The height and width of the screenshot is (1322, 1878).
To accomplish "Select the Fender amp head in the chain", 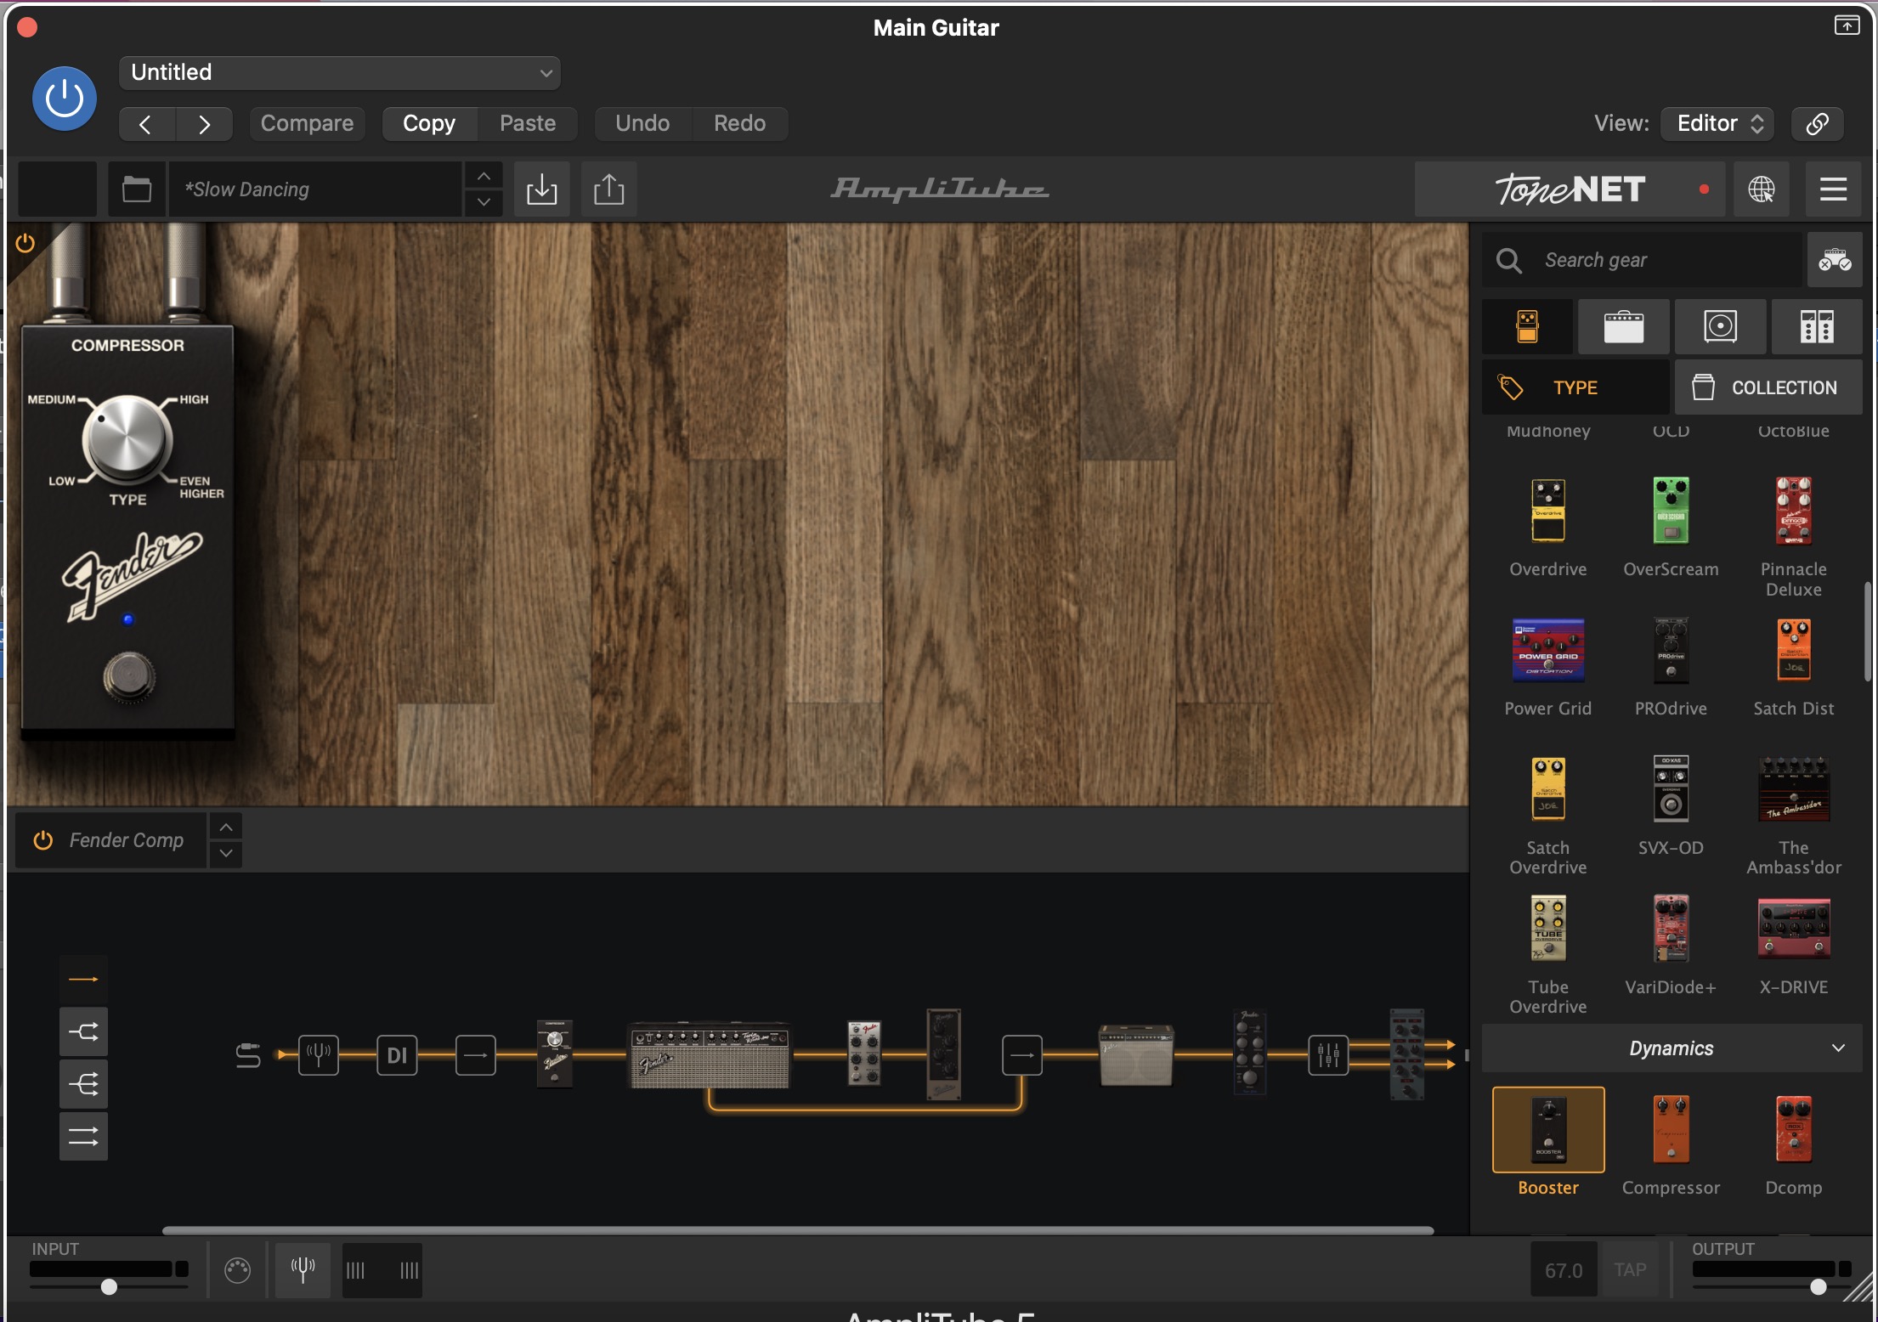I will pyautogui.click(x=710, y=1056).
